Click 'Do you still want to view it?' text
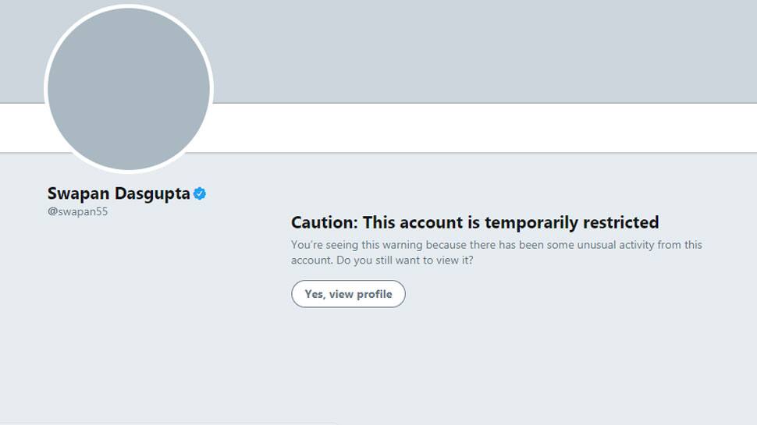 click(405, 260)
